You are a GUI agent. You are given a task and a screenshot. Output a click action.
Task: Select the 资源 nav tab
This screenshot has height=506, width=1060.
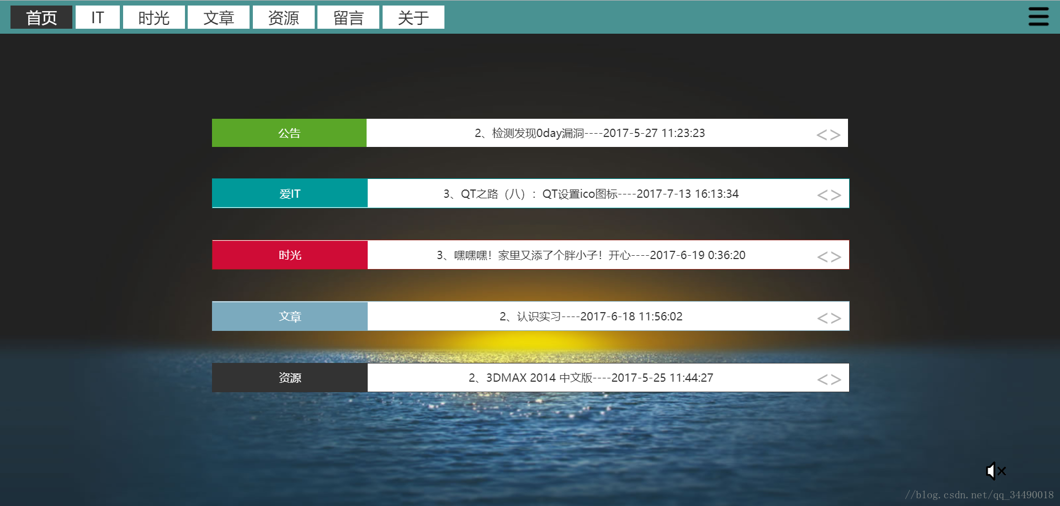pyautogui.click(x=284, y=17)
